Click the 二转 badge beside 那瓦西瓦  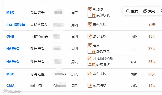pyautogui.click(x=92, y=51)
